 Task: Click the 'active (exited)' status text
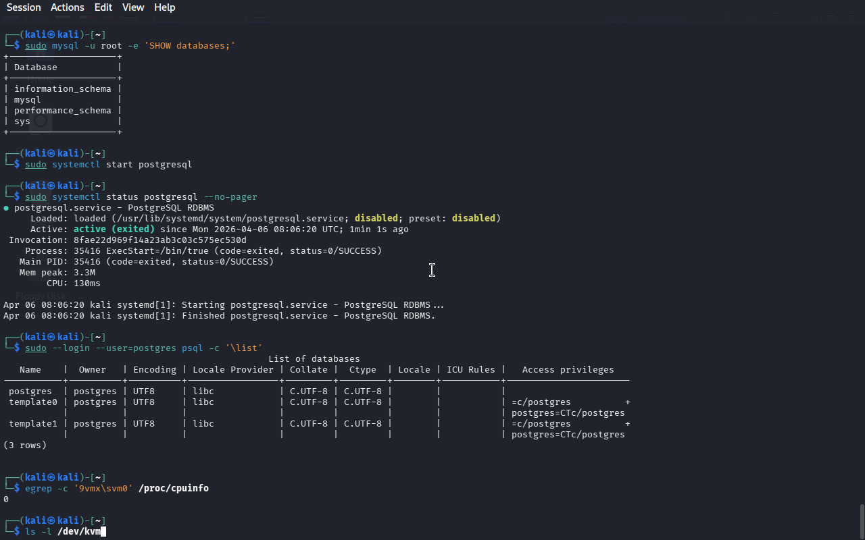coord(114,230)
